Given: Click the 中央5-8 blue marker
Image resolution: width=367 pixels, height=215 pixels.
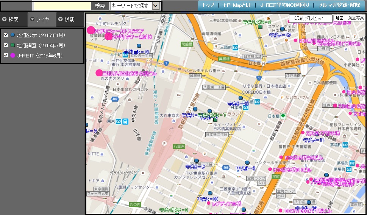Looking at the screenshot, I should click(x=247, y=162).
